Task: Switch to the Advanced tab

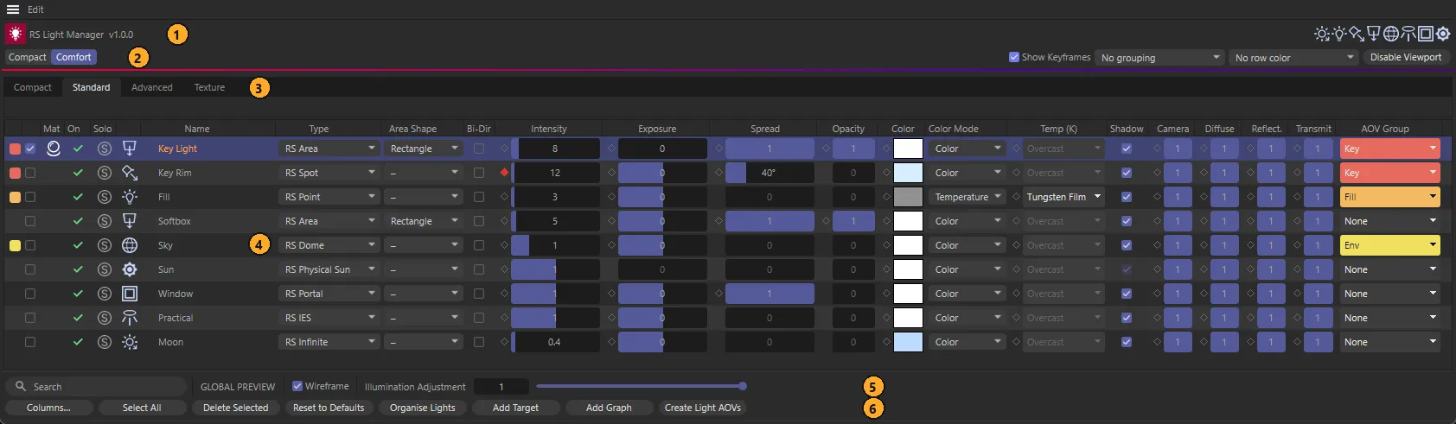Action: [x=152, y=87]
